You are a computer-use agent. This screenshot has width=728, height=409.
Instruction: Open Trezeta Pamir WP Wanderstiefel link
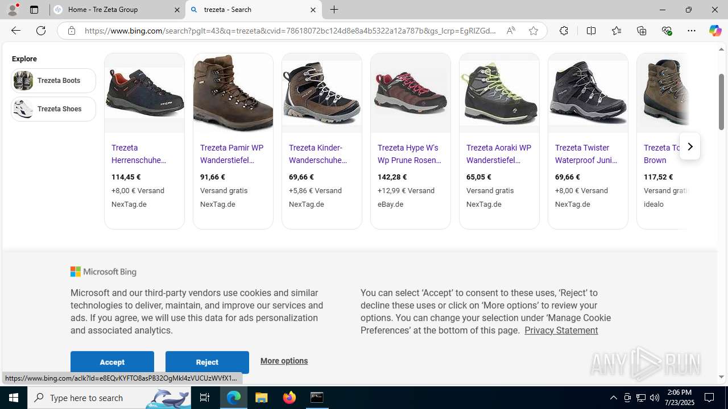[231, 154]
